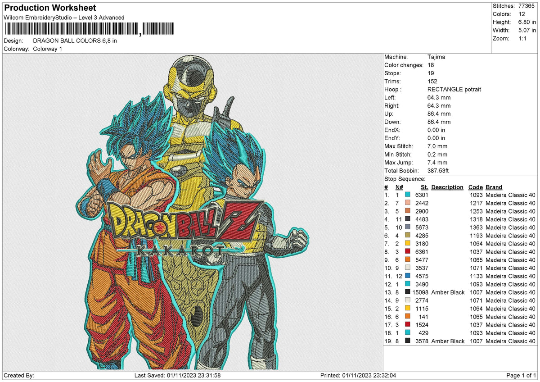The width and height of the screenshot is (540, 382).
Task: Select the peach swatch beside stitch count 2442
Action: pos(408,203)
